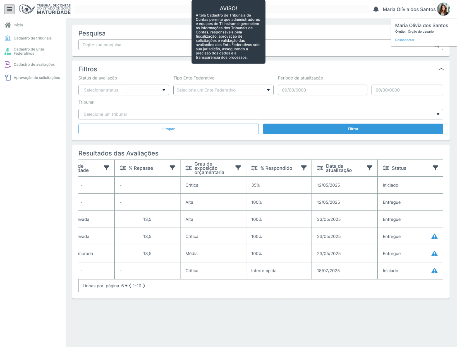Click the Desconectar link
Image resolution: width=457 pixels, height=347 pixels.
(405, 40)
